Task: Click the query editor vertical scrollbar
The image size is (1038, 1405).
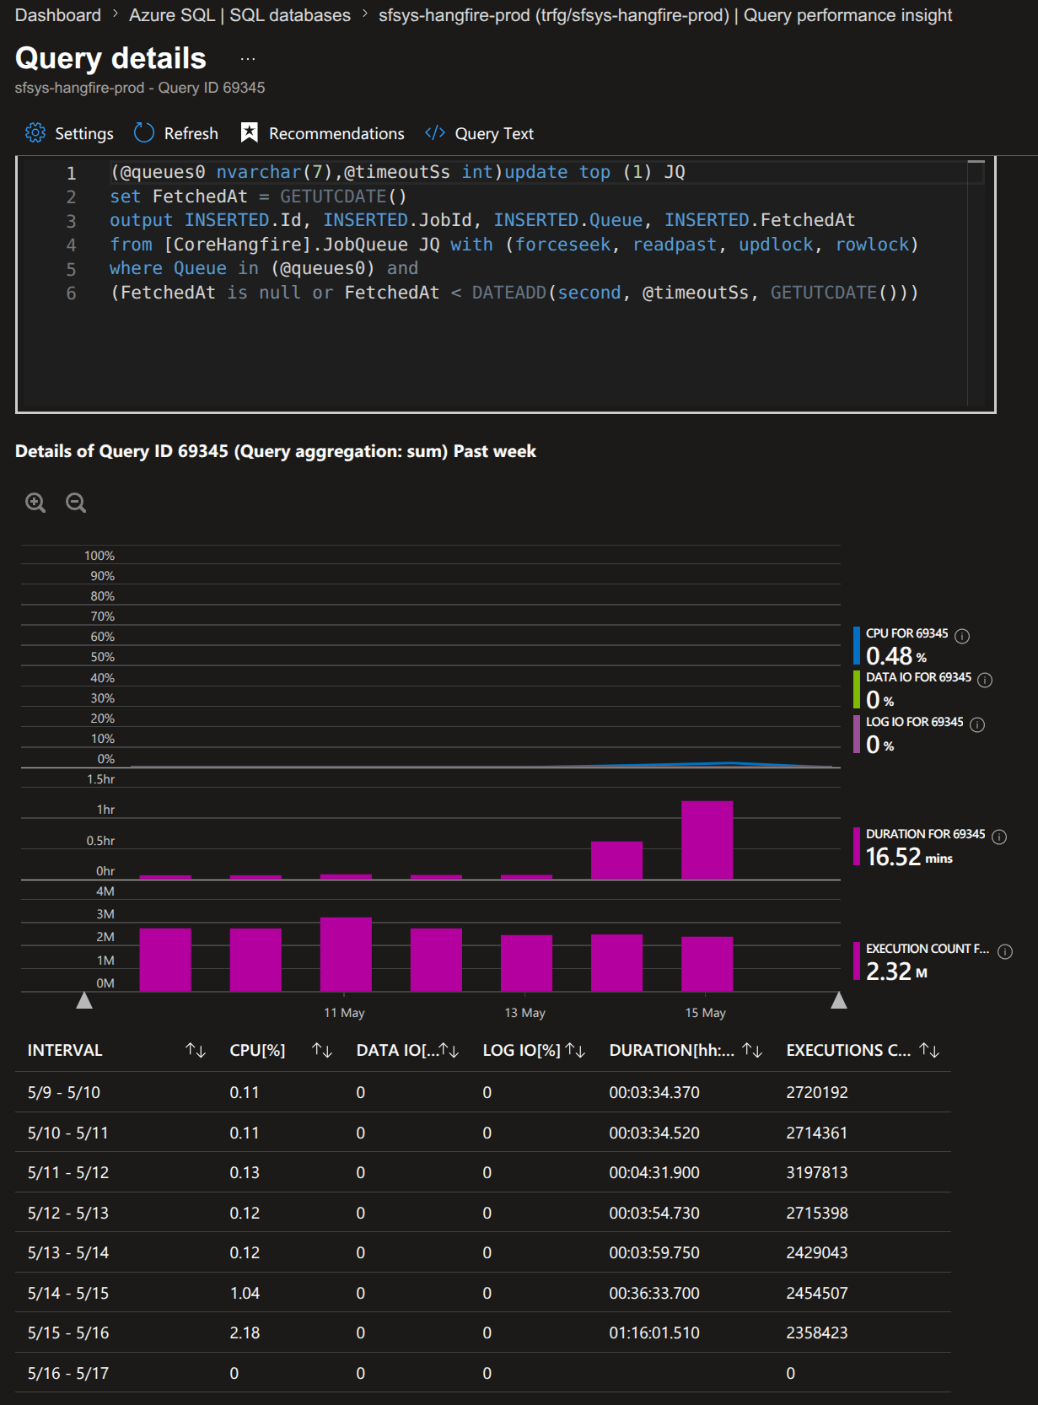Action: (x=976, y=283)
